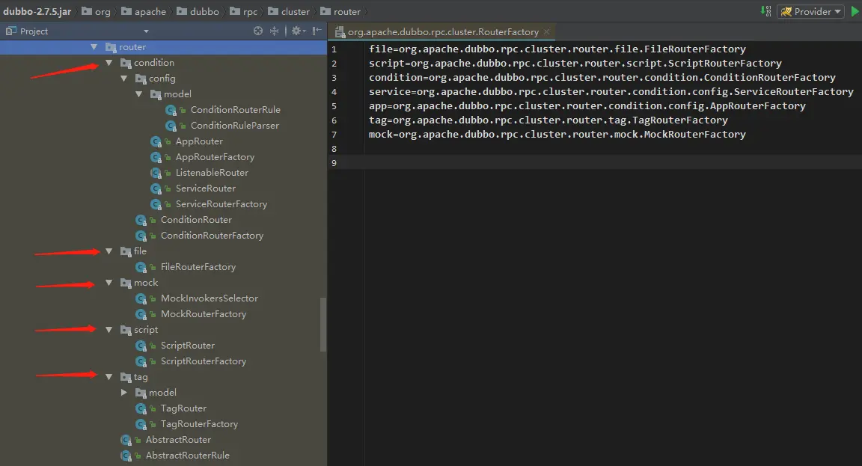Screen dimensions: 862x466
Task: Click the router breadcrumb
Action: pos(340,11)
